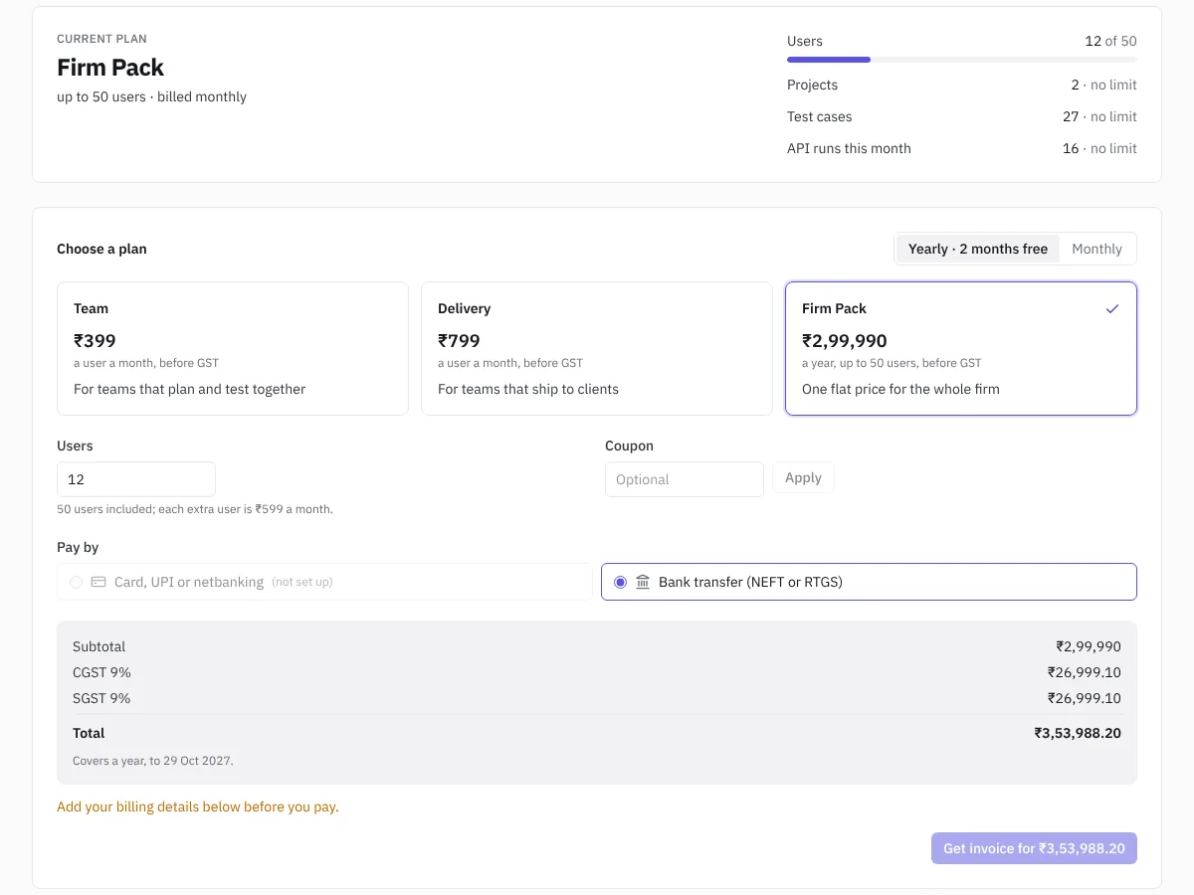Image resolution: width=1194 pixels, height=895 pixels.
Task: Click the "12 of 50" users count
Action: point(1110,41)
